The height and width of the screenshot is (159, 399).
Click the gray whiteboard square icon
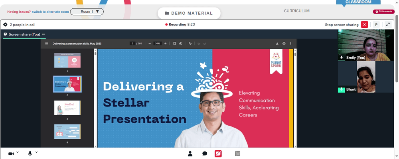(x=238, y=154)
